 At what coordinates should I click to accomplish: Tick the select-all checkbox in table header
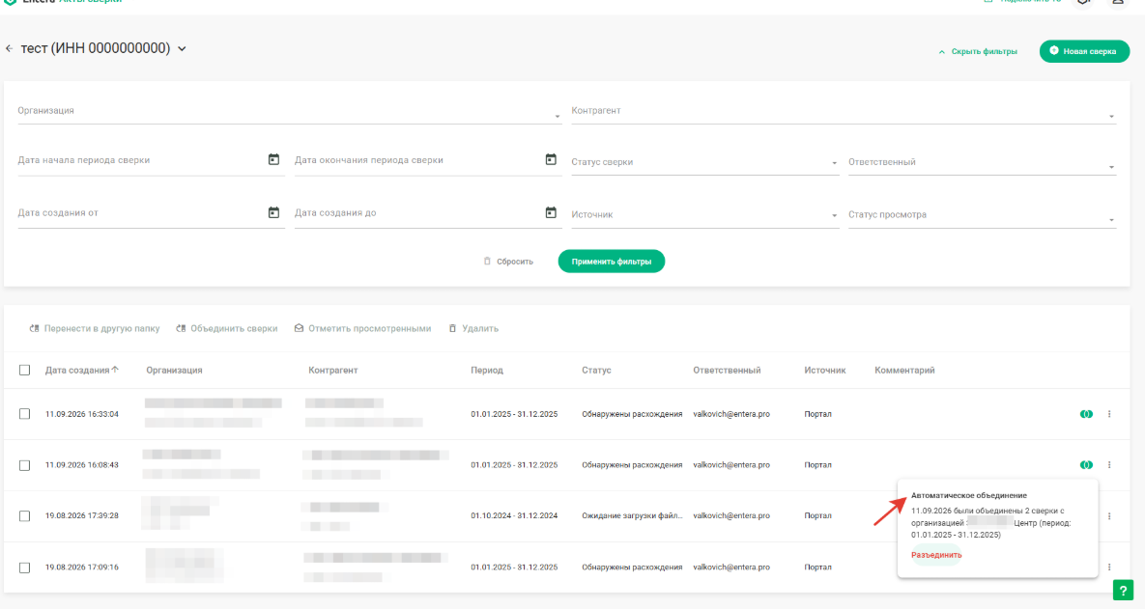click(25, 370)
